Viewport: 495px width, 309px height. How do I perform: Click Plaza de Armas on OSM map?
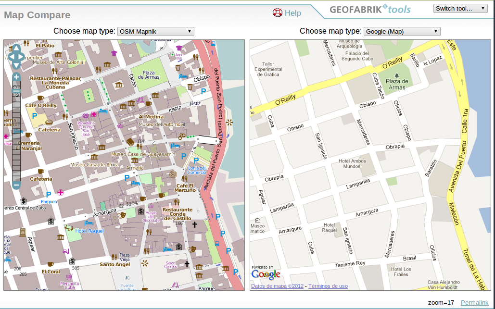tap(149, 75)
